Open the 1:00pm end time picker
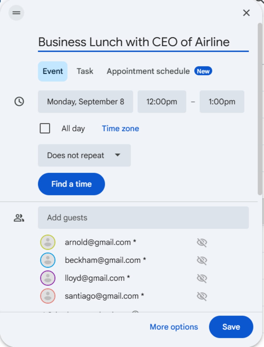This screenshot has width=264, height=347. 222,102
